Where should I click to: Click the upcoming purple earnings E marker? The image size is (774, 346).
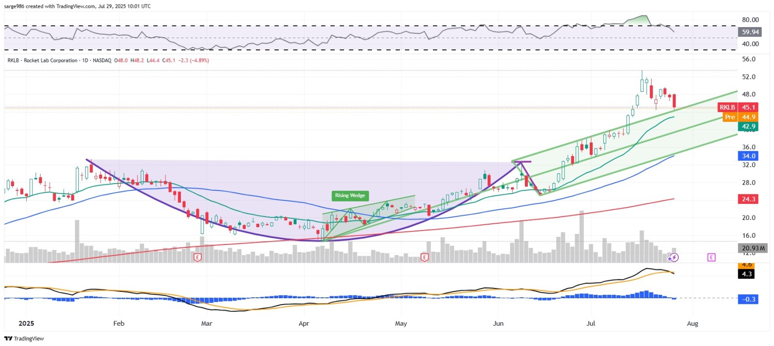coord(711,258)
